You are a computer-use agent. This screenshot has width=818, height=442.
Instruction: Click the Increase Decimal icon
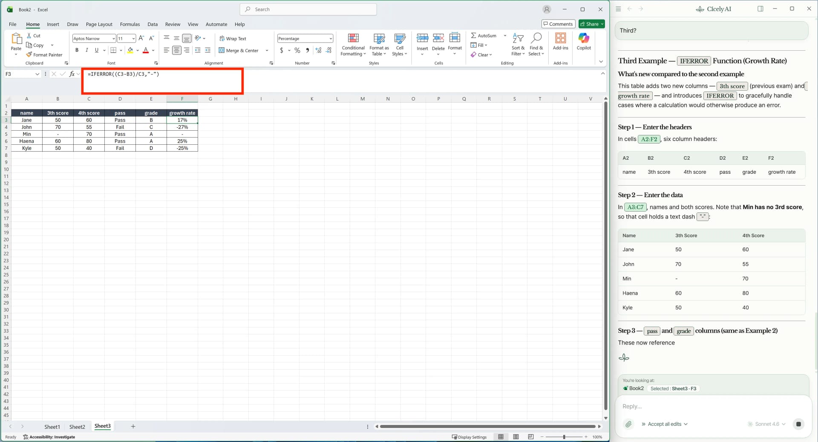318,50
